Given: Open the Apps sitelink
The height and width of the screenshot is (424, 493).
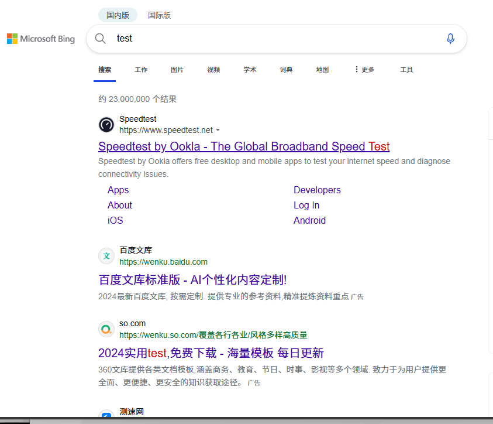Looking at the screenshot, I should pyautogui.click(x=118, y=190).
